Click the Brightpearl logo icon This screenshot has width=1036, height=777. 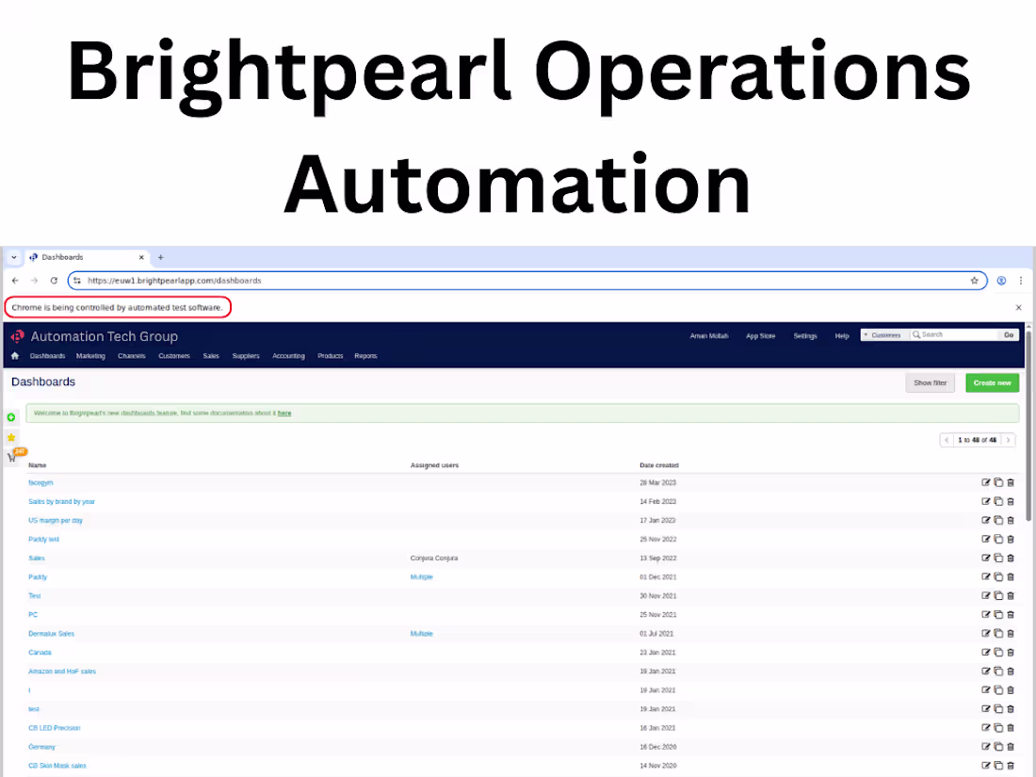pyautogui.click(x=16, y=335)
